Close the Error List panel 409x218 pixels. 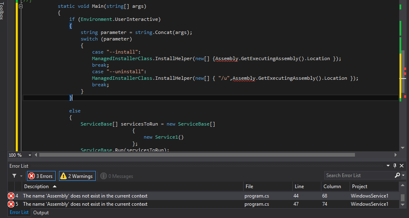[402, 166]
